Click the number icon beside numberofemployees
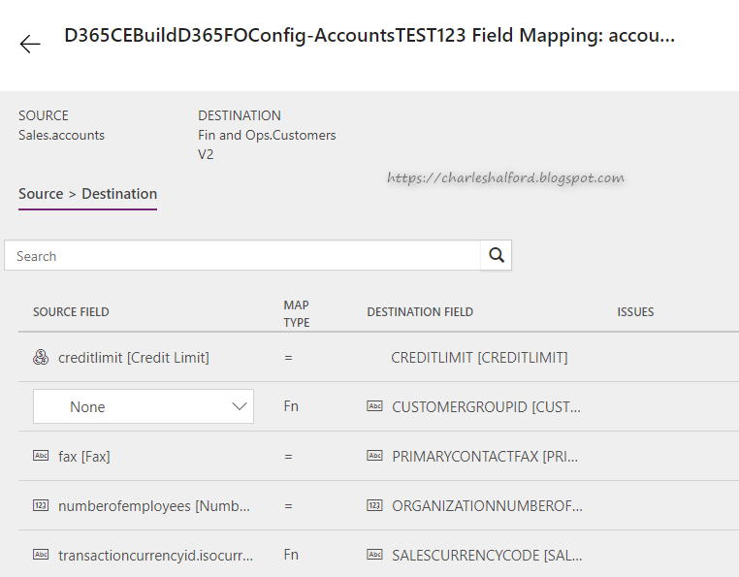Screen dimensions: 739x577 click(x=41, y=505)
